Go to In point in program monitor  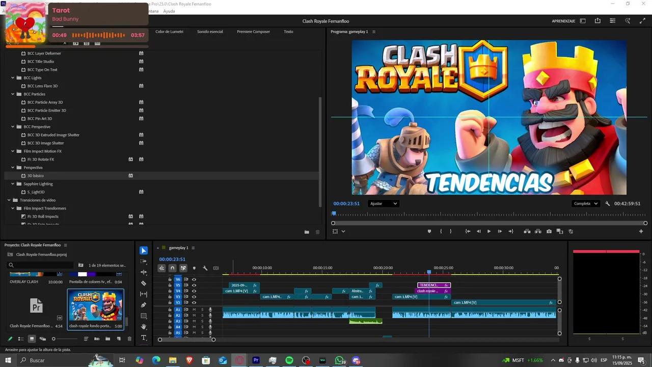coord(468,231)
